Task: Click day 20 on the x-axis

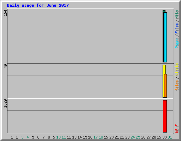Action: 111,137
